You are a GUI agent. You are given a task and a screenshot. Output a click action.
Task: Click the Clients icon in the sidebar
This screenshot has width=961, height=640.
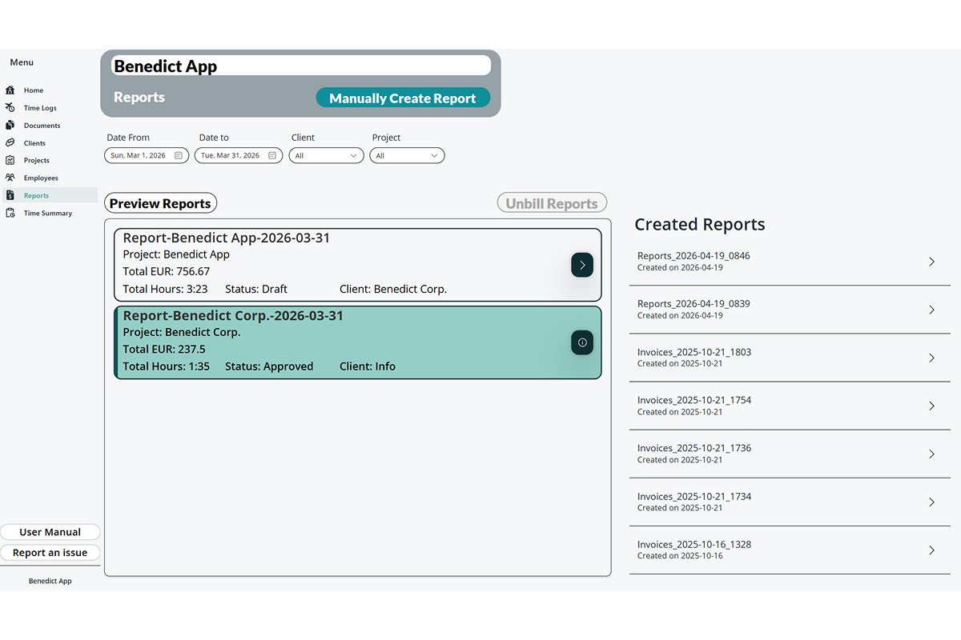[x=10, y=143]
